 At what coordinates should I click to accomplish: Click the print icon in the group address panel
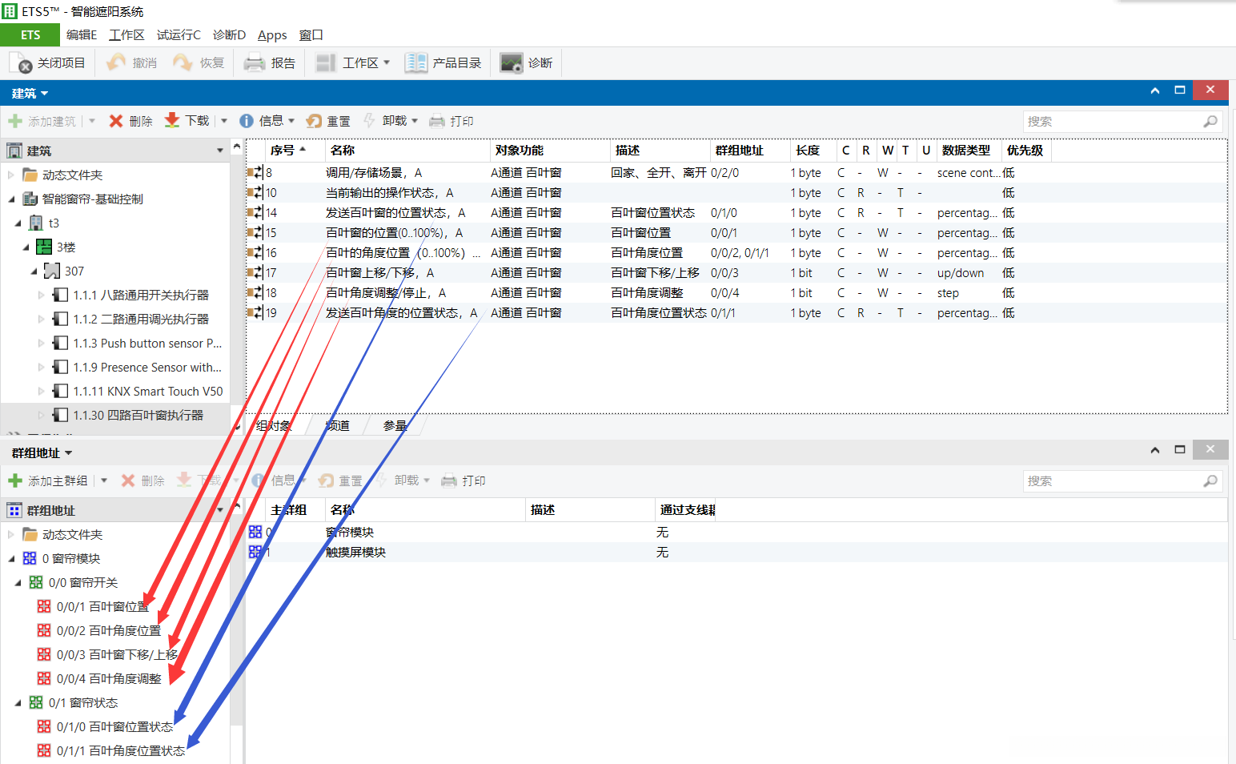[x=449, y=481]
